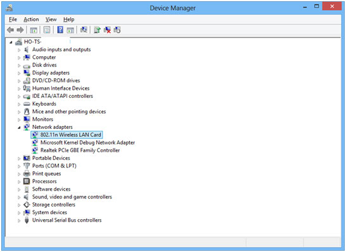The width and height of the screenshot is (346, 252).
Task: Select the Network adapters label
Action: click(x=53, y=127)
